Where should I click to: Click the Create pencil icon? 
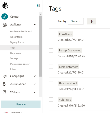[x=5, y=16]
